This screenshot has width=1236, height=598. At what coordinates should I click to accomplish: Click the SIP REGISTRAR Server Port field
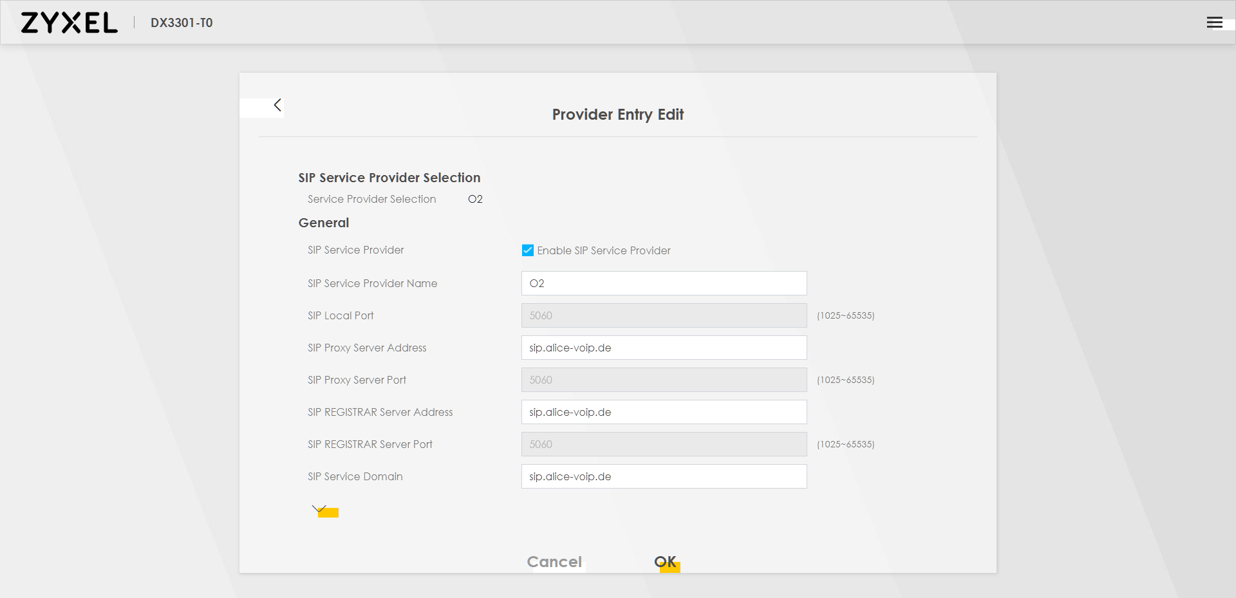click(x=664, y=444)
